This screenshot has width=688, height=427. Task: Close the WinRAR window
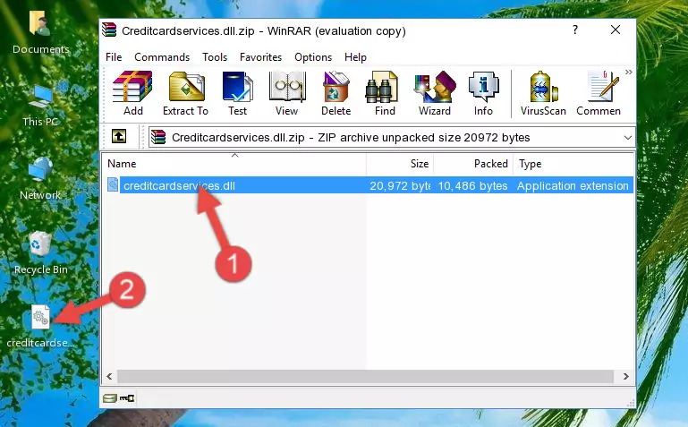pos(616,30)
